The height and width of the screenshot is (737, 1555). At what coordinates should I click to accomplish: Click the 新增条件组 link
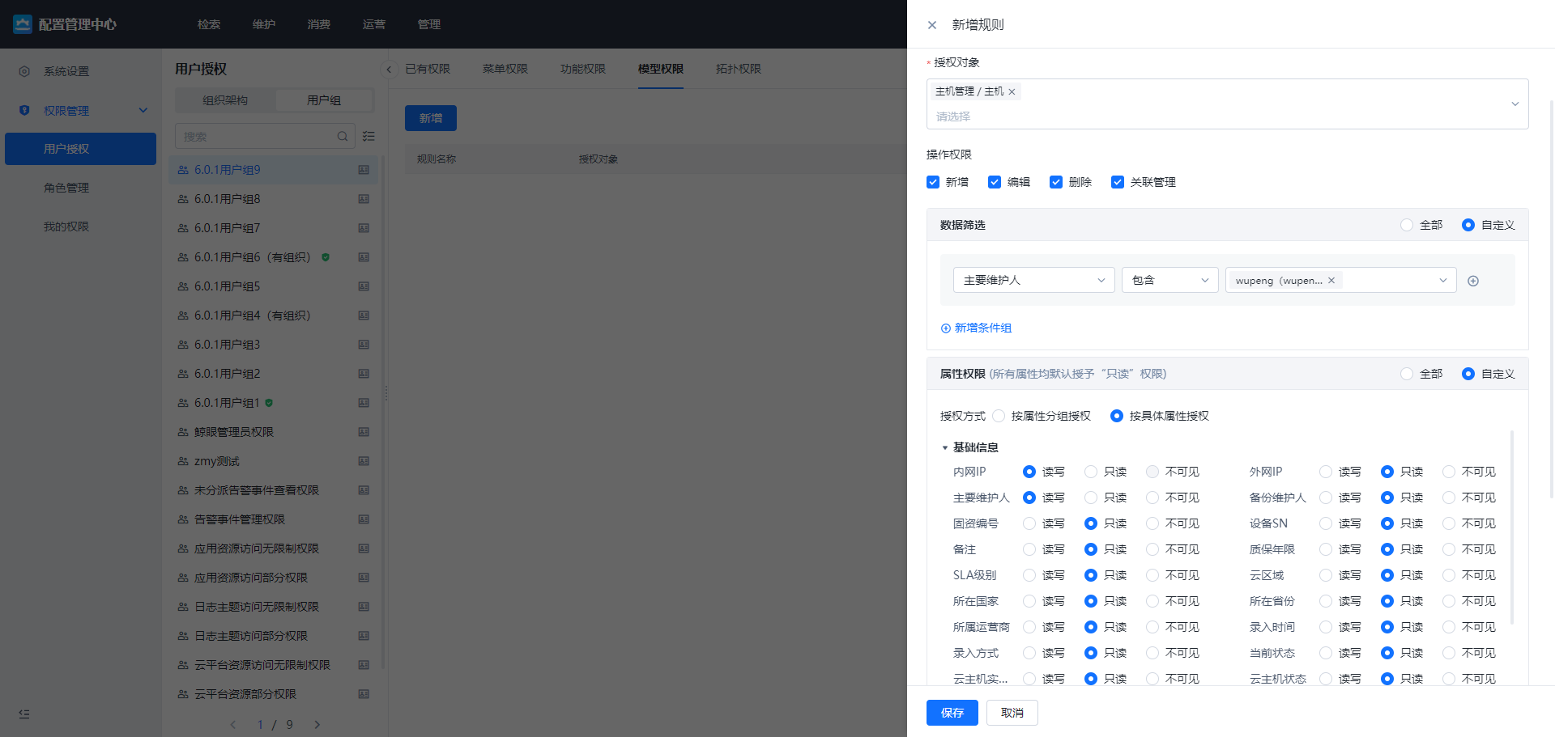coord(976,328)
